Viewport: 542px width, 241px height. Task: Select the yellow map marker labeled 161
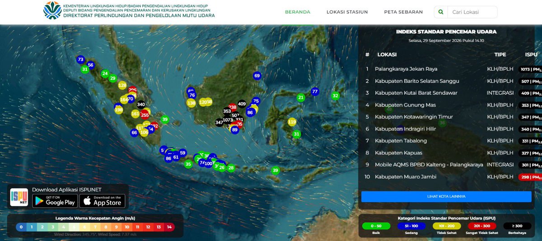pos(135,114)
